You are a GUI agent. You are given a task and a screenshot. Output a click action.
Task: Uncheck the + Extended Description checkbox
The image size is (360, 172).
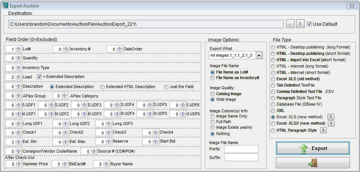[x=39, y=77]
